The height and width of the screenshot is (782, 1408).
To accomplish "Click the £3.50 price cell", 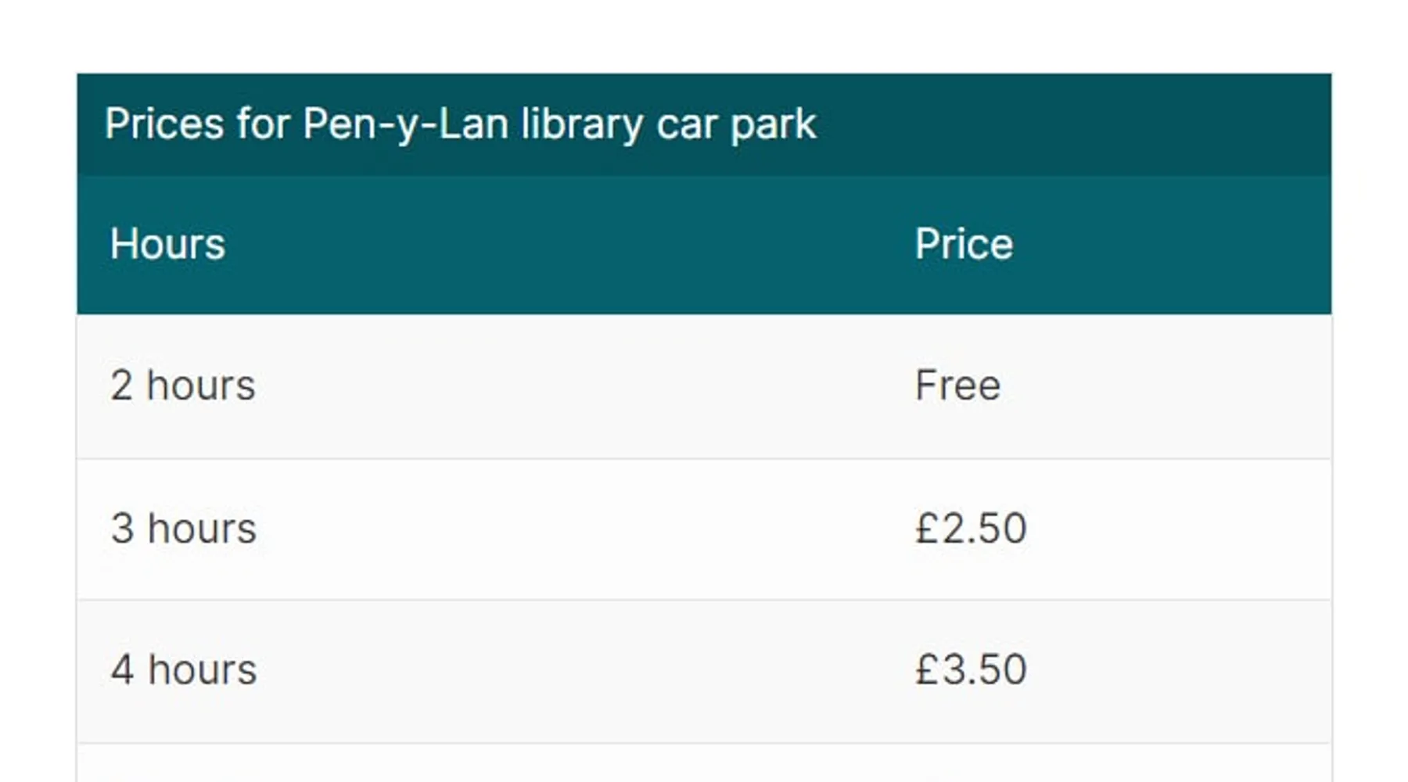I will [971, 670].
